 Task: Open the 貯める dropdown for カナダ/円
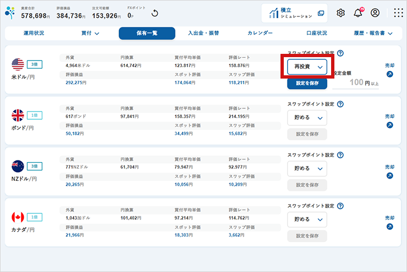(307, 220)
